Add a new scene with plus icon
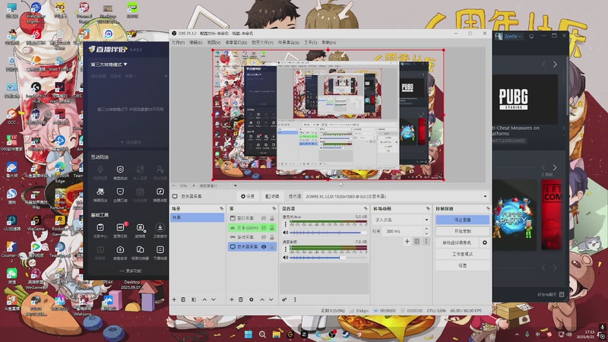 [174, 299]
